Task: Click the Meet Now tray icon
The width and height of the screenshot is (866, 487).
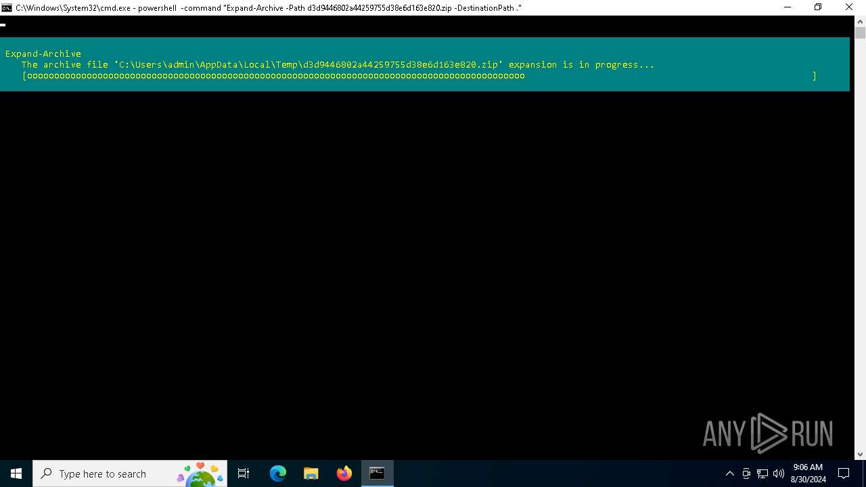Action: click(746, 473)
